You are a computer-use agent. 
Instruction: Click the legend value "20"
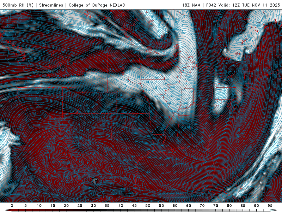(x=66, y=206)
